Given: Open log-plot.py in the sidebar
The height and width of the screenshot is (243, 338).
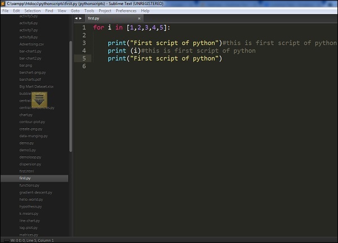Looking at the screenshot, I should pos(28,228).
